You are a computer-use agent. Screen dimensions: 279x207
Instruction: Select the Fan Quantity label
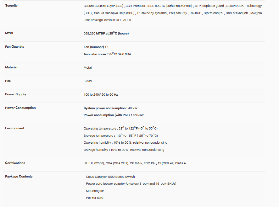(x=14, y=46)
